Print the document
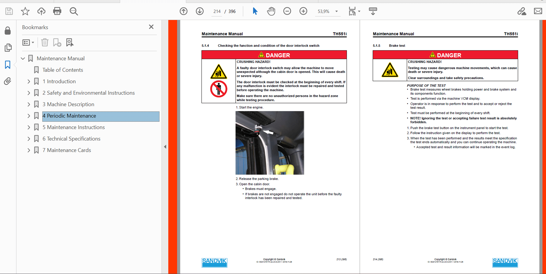This screenshot has width=546, height=274. 57,11
